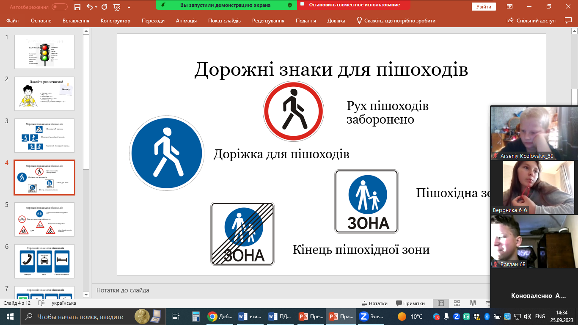The width and height of the screenshot is (578, 325).
Task: Select the large blue pedestrian path sign
Action: click(167, 153)
